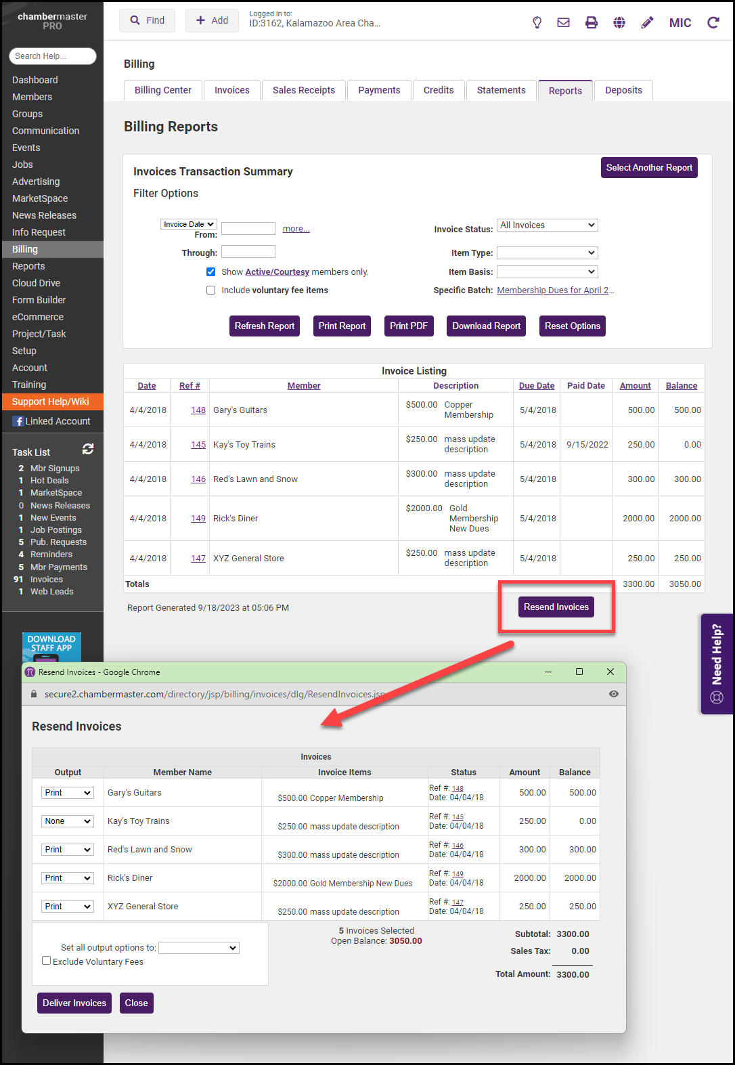Open the envelope mail icon
735x1065 pixels.
pos(563,22)
